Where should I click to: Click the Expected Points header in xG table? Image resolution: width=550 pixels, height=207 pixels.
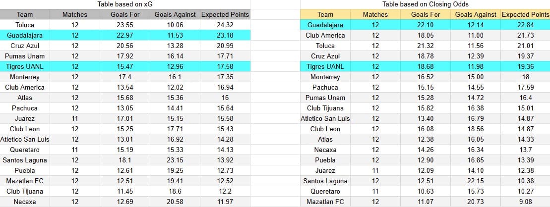point(225,14)
